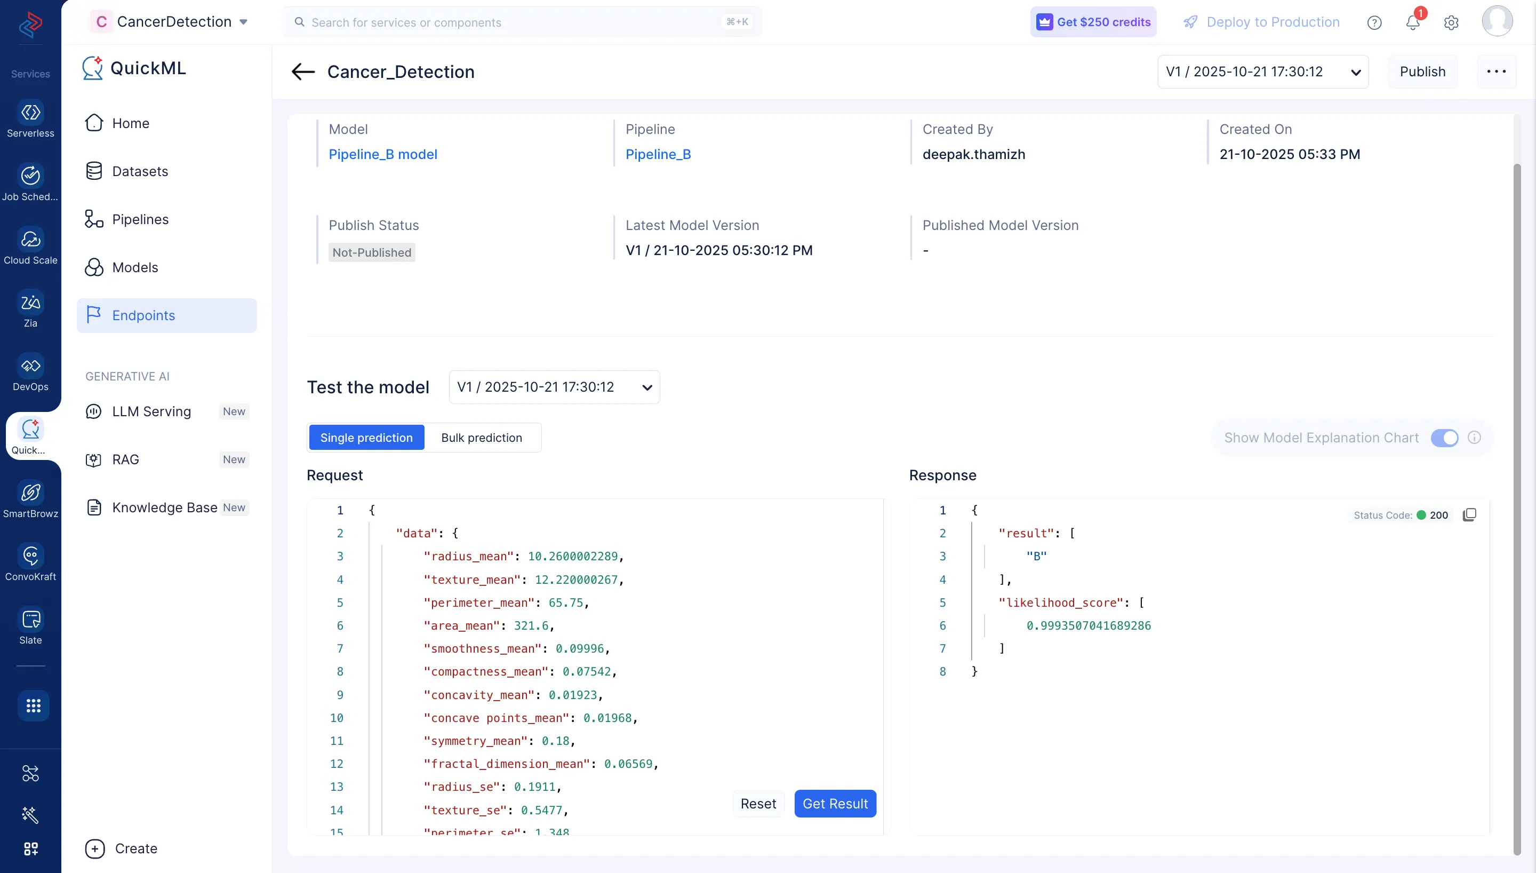Expand the header version dropdown
This screenshot has height=873, width=1536.
tap(1263, 72)
